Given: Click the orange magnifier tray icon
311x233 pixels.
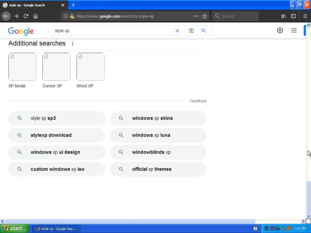Looking at the screenshot, I should pos(289,229).
